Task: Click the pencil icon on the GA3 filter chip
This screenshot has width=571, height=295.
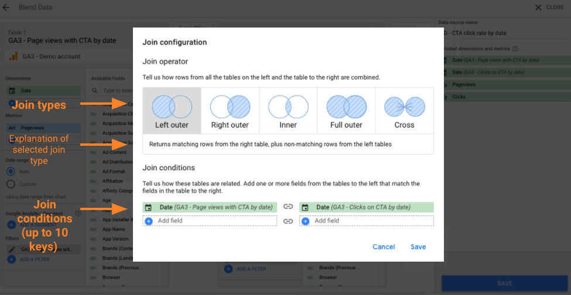Action: [12, 249]
